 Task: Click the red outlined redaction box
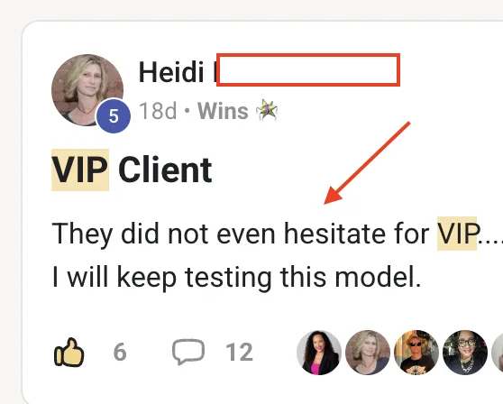tap(308, 70)
